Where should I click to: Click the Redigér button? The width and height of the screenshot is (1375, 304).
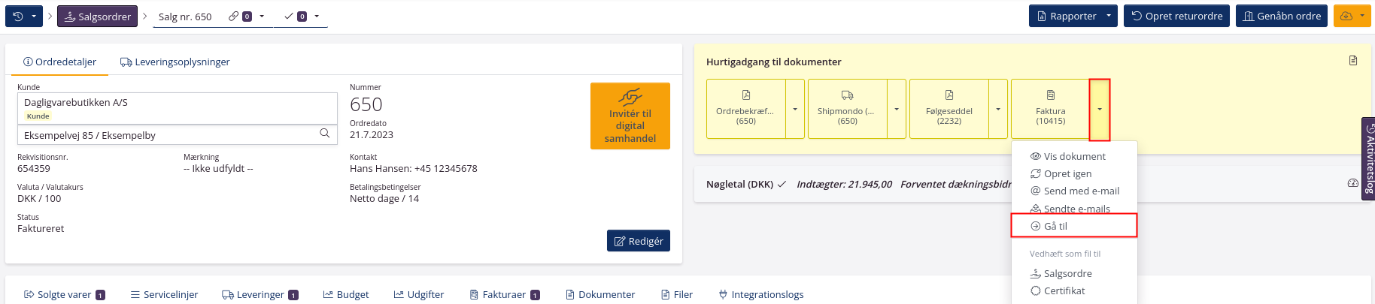639,241
